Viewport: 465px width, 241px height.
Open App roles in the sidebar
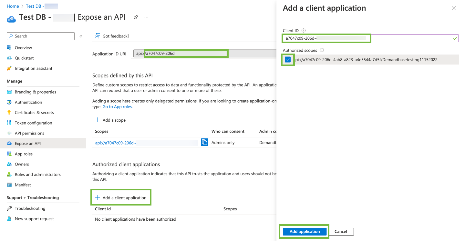[x=24, y=154]
